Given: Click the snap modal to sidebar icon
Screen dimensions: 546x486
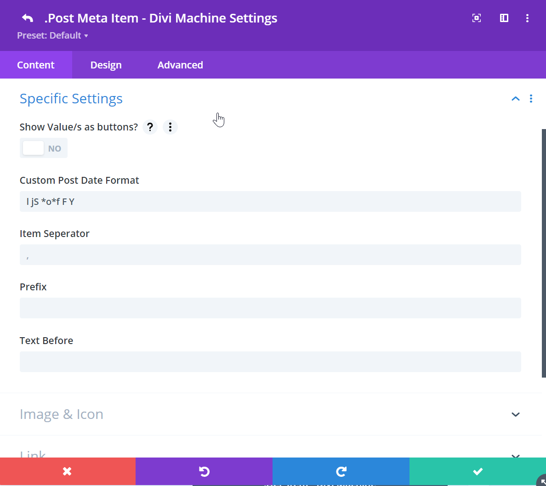Looking at the screenshot, I should point(504,18).
